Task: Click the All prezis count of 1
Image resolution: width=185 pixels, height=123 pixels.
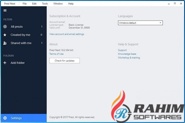Action: coord(42,27)
